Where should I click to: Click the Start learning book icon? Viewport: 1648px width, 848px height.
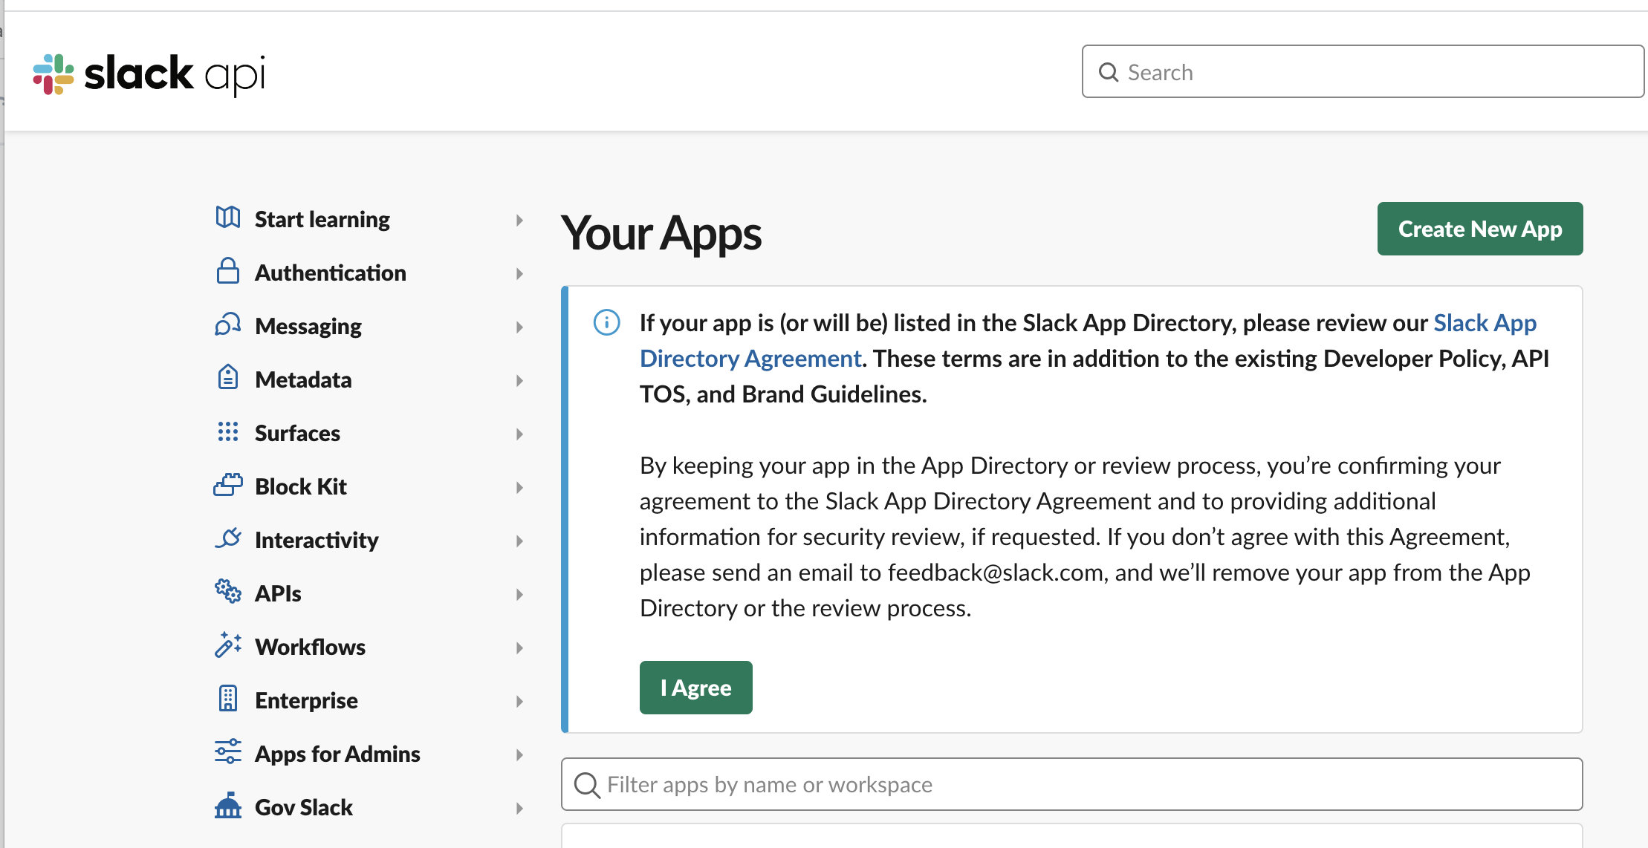(x=228, y=218)
